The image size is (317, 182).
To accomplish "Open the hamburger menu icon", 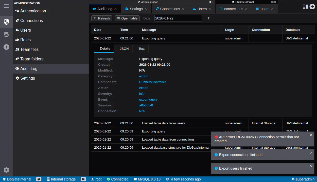I will coord(6,6).
